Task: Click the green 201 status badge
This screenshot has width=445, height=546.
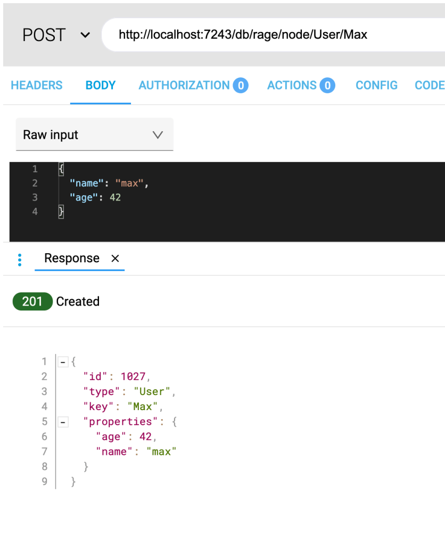Action: click(x=32, y=302)
